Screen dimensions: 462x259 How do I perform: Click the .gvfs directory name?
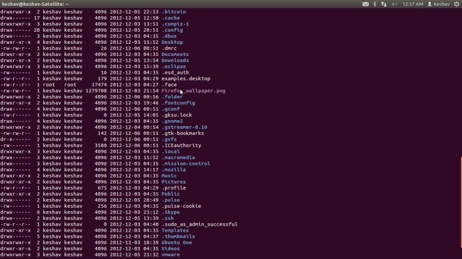point(169,140)
